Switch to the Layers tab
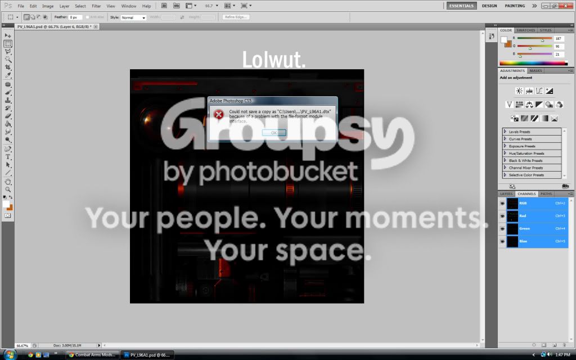Image resolution: width=576 pixels, height=360 pixels. click(506, 193)
